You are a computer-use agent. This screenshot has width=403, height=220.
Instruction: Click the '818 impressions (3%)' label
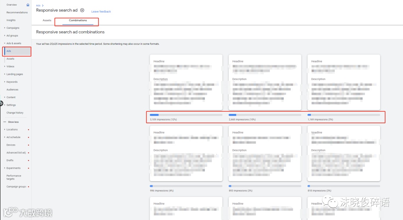click(x=319, y=191)
